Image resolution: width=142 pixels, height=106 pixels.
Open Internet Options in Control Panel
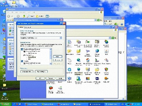97,53
